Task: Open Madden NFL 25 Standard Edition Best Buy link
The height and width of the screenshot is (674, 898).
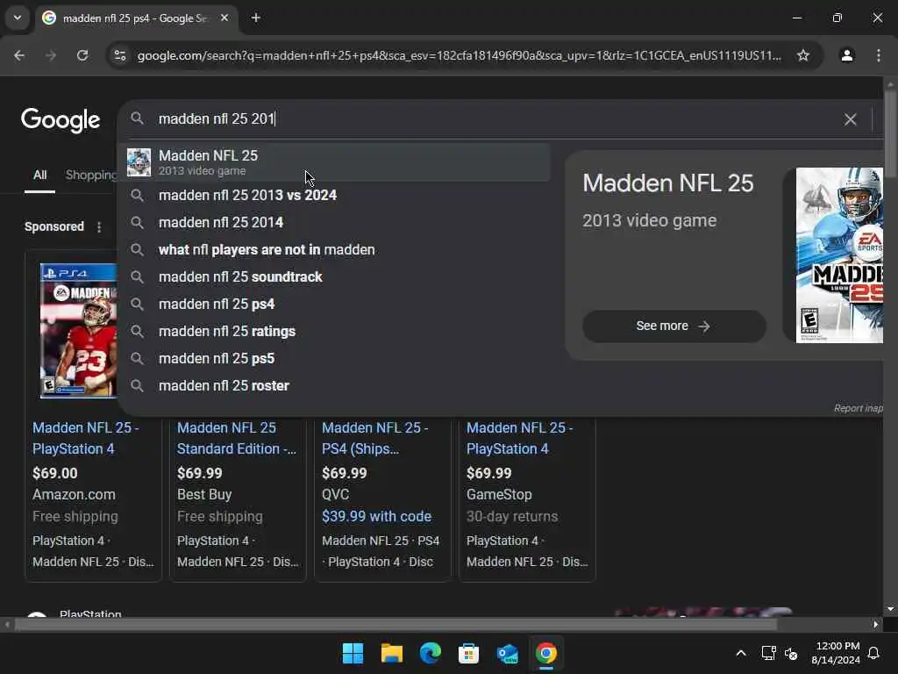Action: (237, 439)
